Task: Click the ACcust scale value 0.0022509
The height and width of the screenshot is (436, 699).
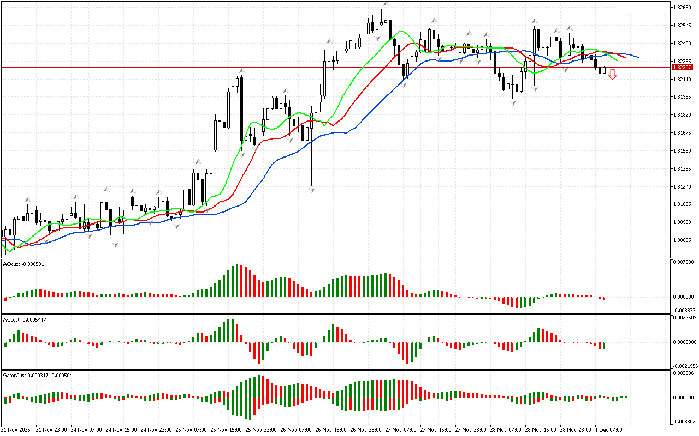Action: tap(685, 317)
